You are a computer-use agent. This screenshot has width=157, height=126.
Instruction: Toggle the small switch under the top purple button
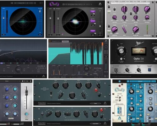point(94,14)
